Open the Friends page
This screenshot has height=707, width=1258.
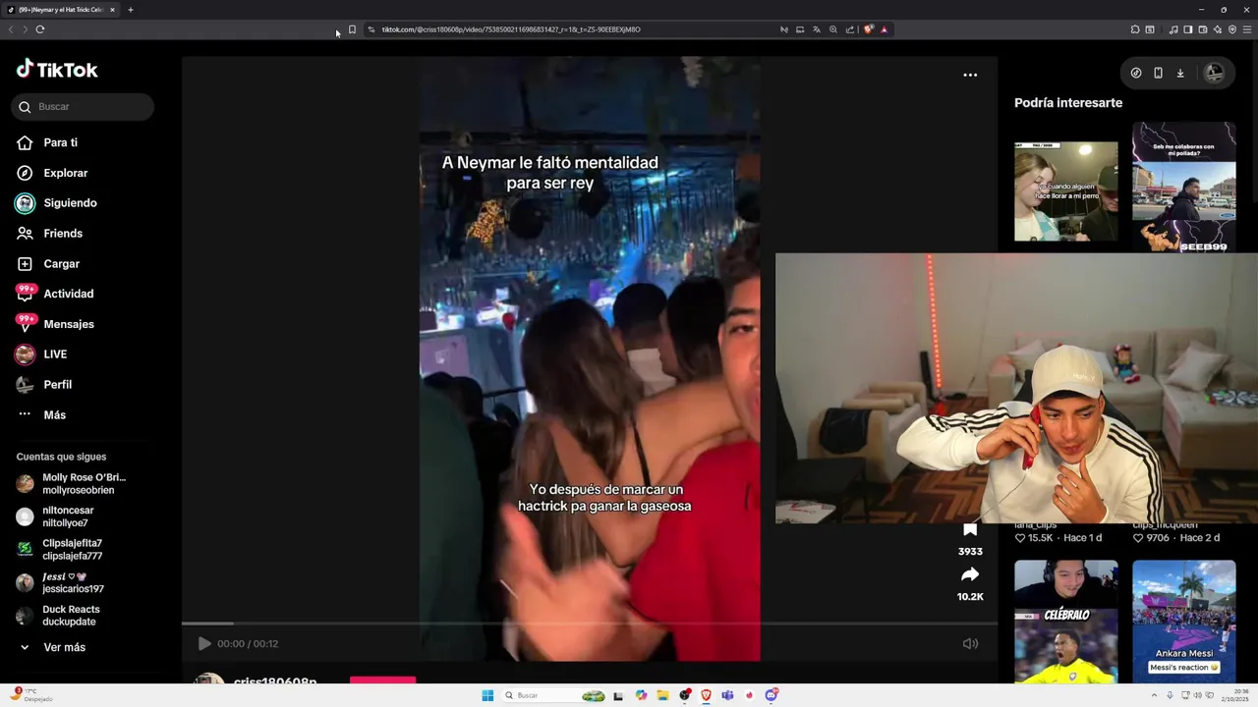pyautogui.click(x=49, y=234)
